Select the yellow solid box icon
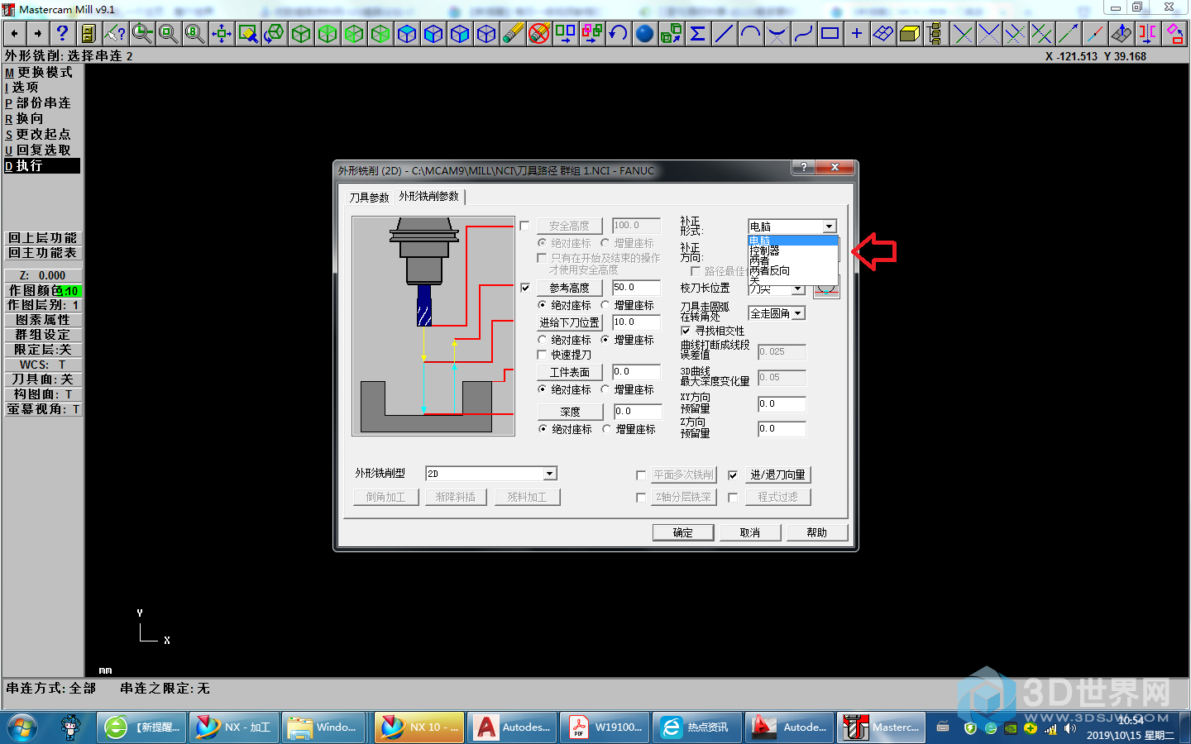The height and width of the screenshot is (744, 1191). [909, 34]
